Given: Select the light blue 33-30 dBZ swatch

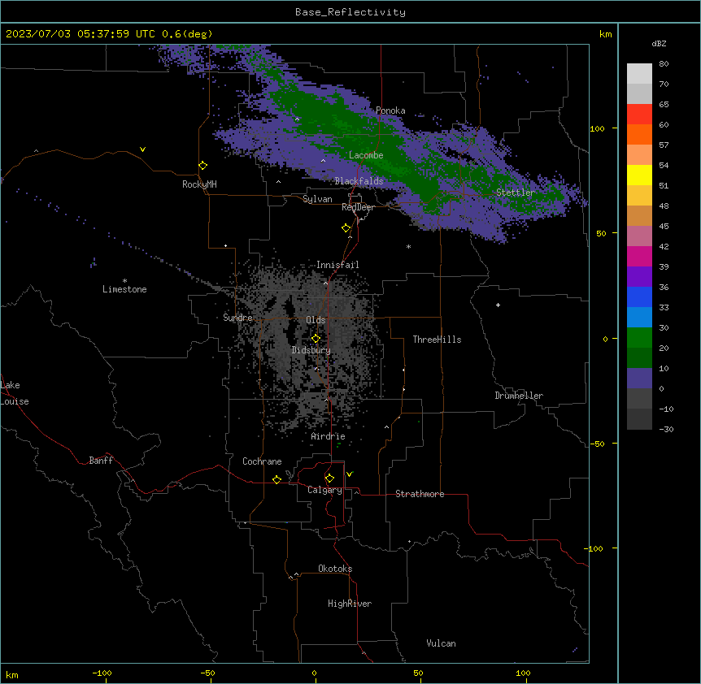Looking at the screenshot, I should (639, 318).
